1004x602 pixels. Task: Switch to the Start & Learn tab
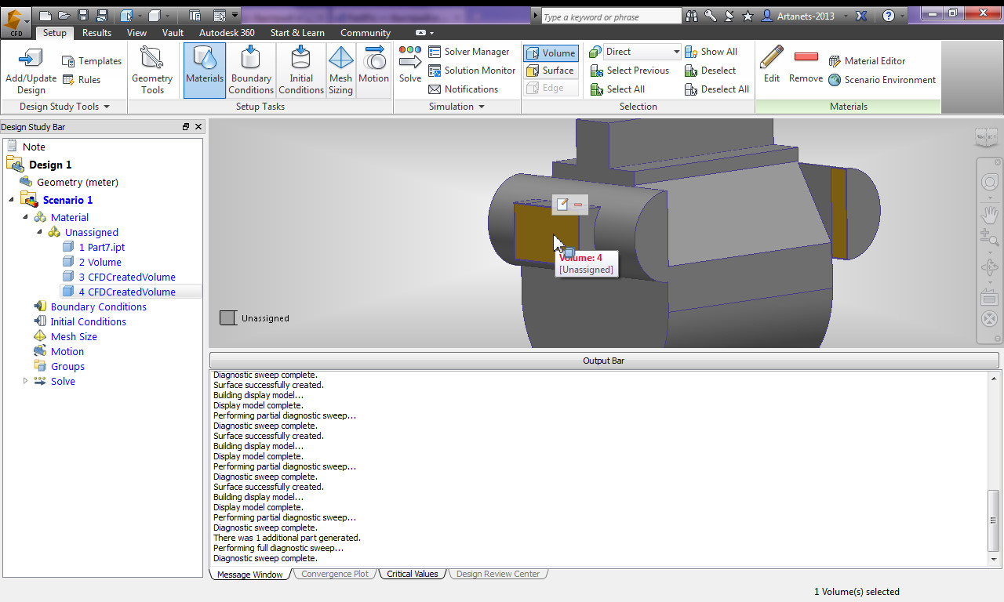coord(297,33)
